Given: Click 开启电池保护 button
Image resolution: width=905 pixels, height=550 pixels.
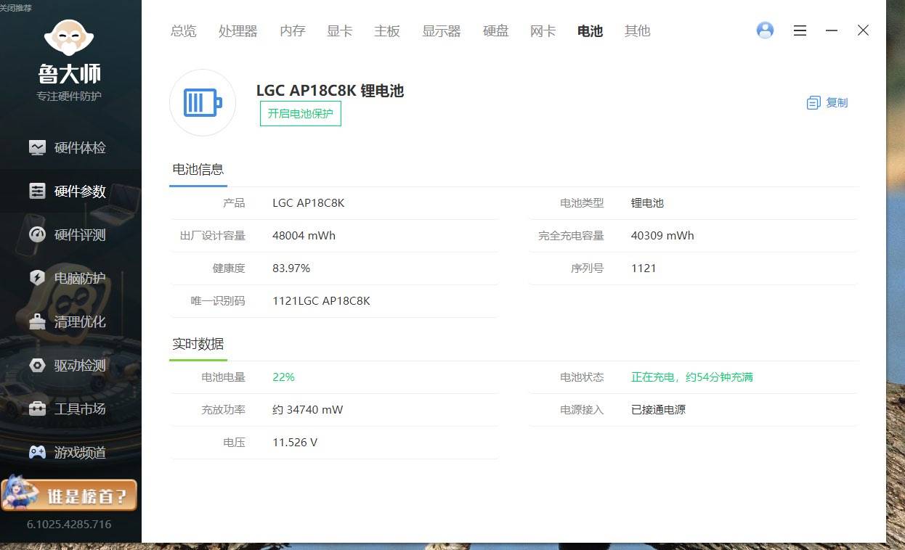Looking at the screenshot, I should 301,114.
